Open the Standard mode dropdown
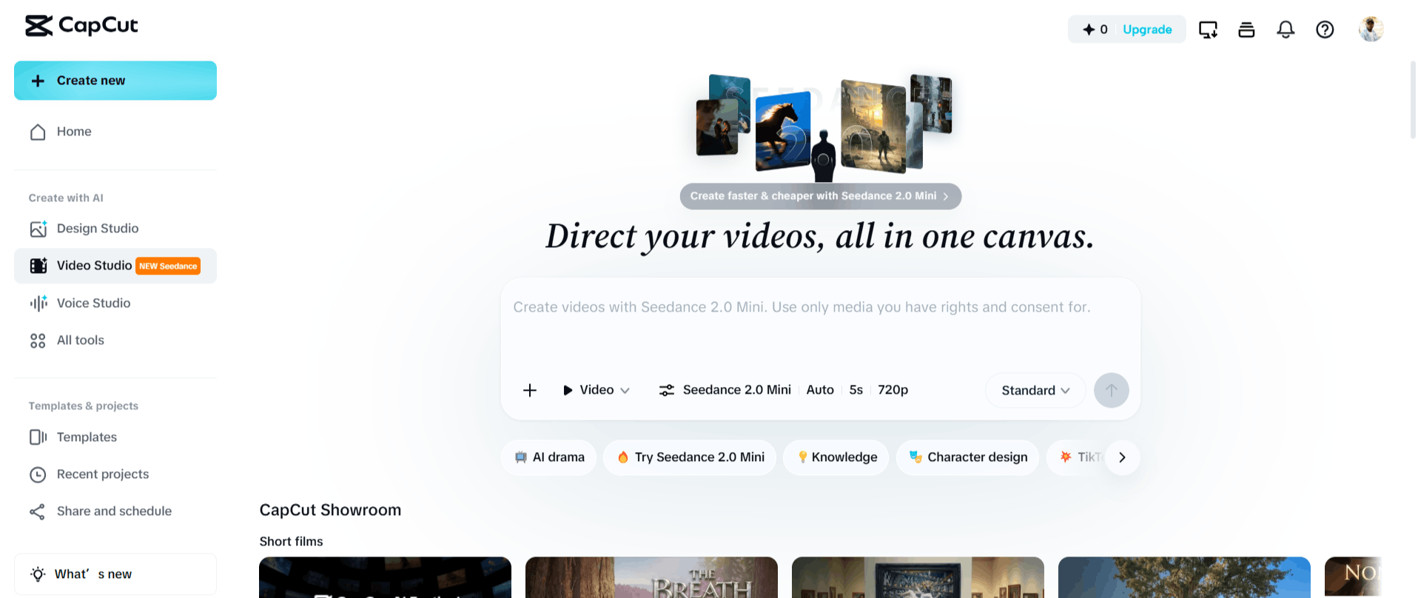 click(1035, 391)
